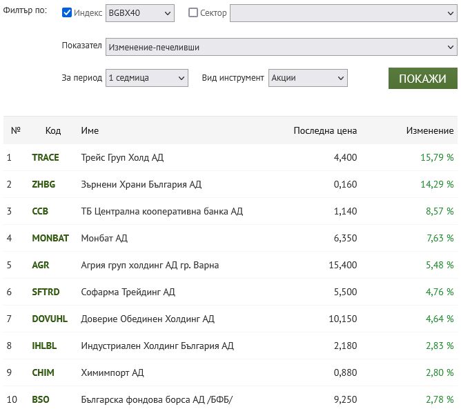Click the 2,80 % change value
Viewport: 461px width, 409px height.
point(440,372)
